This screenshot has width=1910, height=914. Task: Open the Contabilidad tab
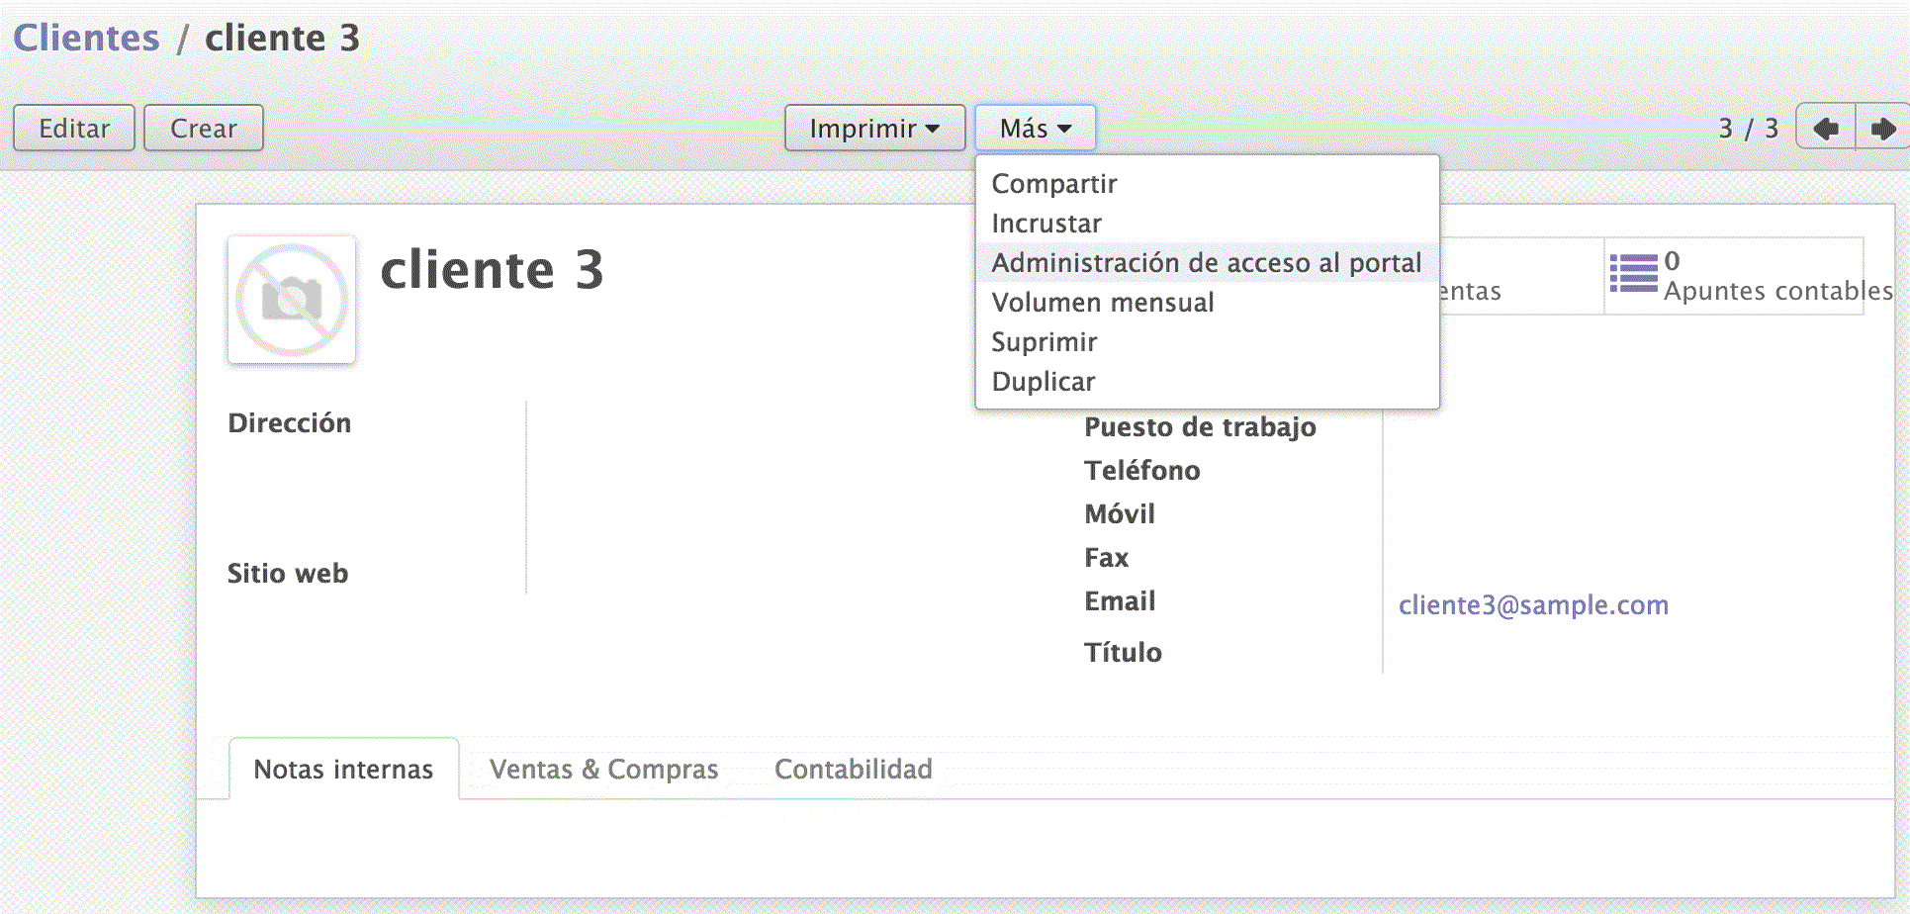853,770
